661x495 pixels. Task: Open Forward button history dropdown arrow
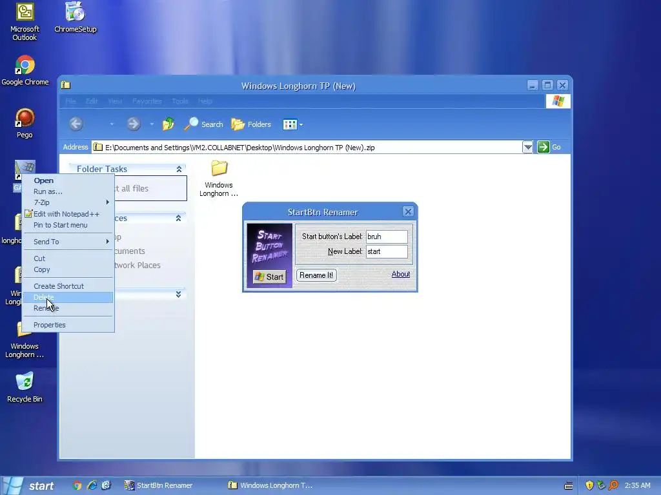152,124
